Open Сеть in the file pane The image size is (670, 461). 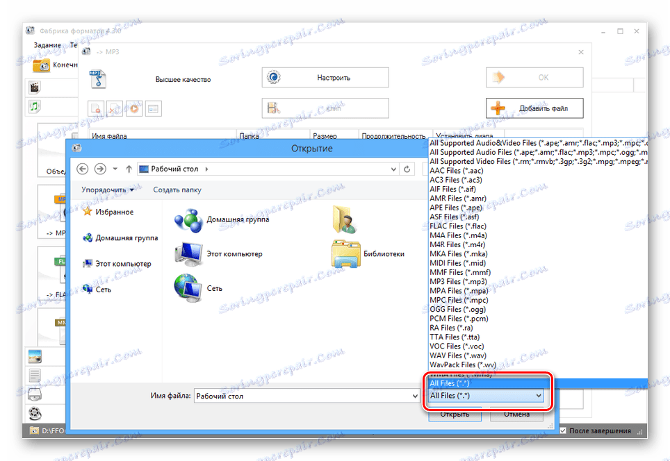coord(198,289)
